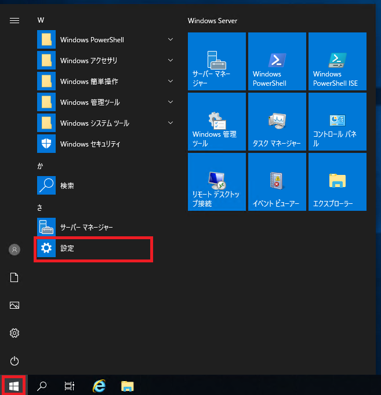Open the エクスプローラー tile
The image size is (381, 395).
point(337,182)
